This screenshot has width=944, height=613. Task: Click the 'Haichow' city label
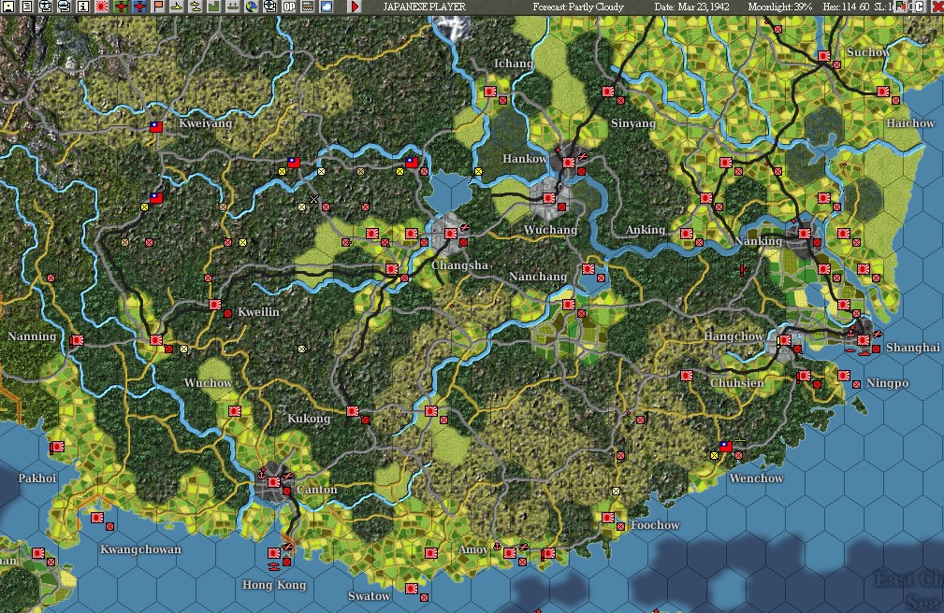[x=910, y=123]
